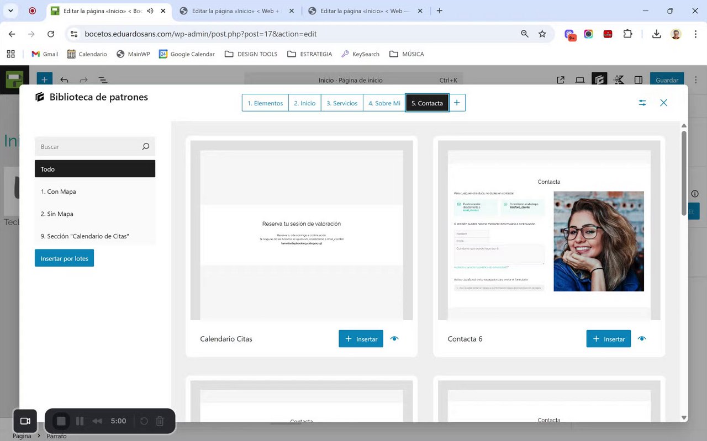This screenshot has height=441, width=707.
Task: Open the browser extensions puzzle icon
Action: [x=627, y=34]
